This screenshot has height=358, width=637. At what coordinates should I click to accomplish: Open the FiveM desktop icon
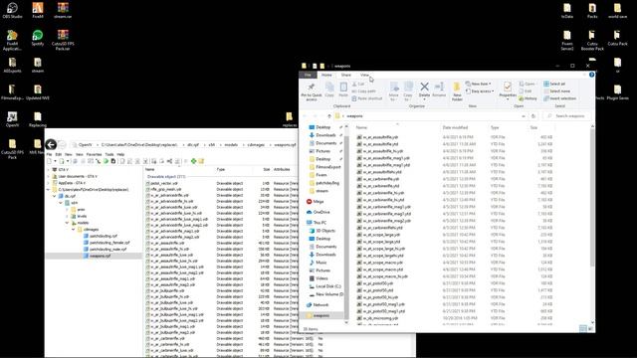point(38,10)
